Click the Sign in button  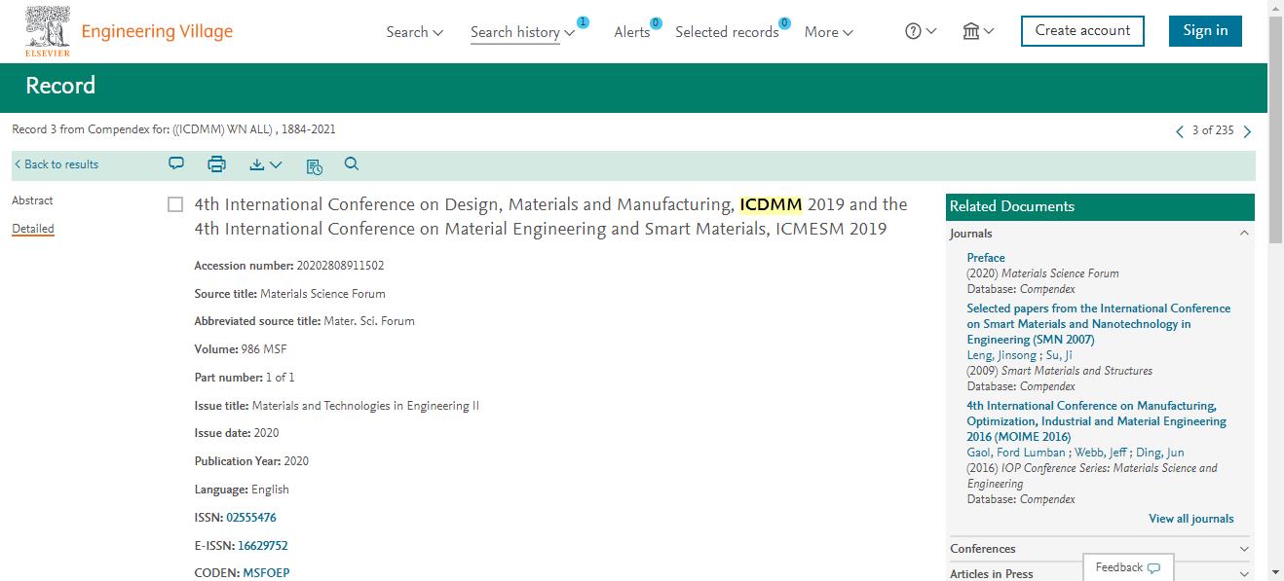(x=1205, y=30)
